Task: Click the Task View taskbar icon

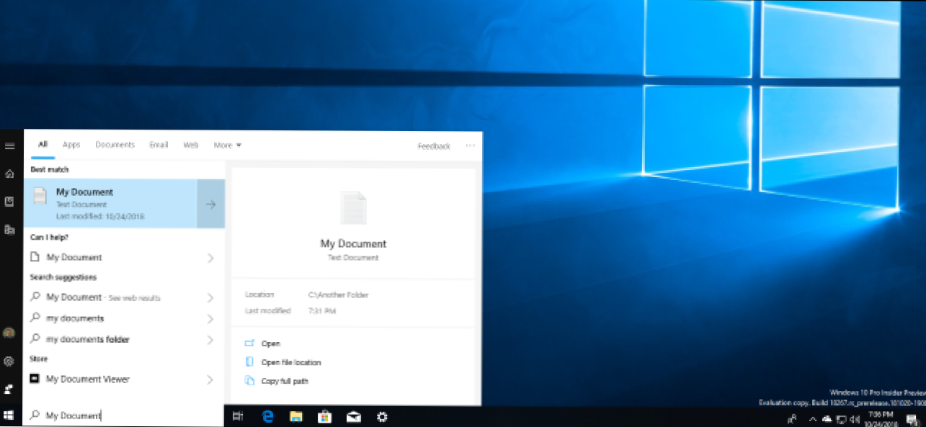Action: (x=239, y=416)
